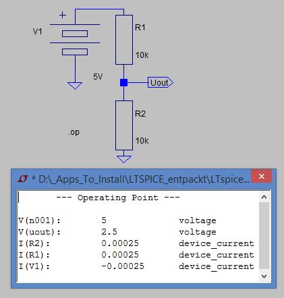Screen dimensions: 284x298
Task: Click the I(V1) result row
Action: (136, 266)
